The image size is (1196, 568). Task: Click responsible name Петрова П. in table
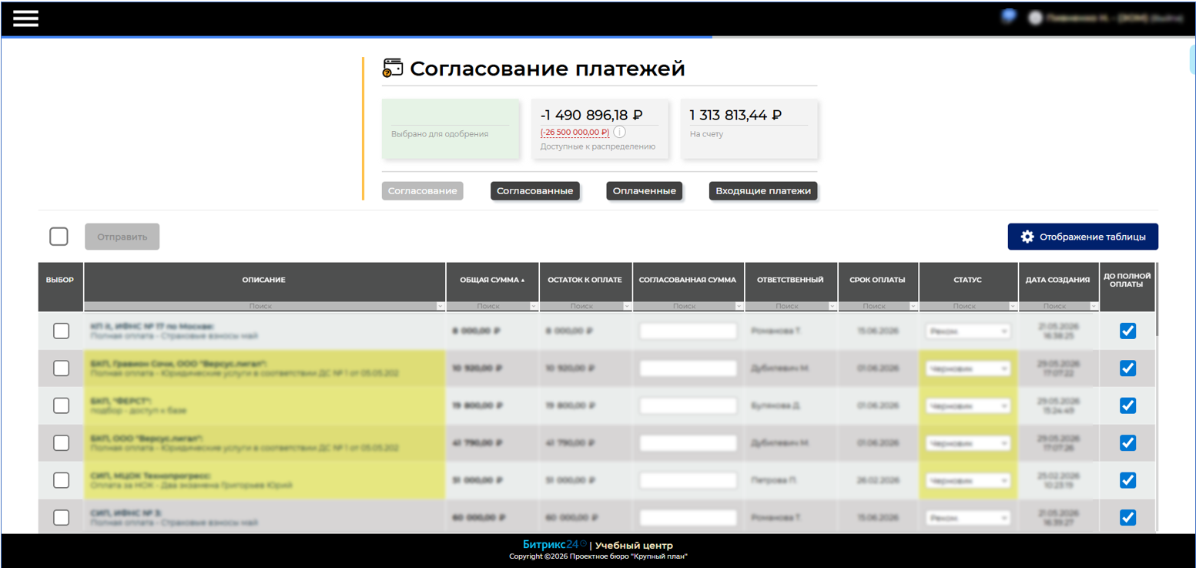pyautogui.click(x=774, y=480)
